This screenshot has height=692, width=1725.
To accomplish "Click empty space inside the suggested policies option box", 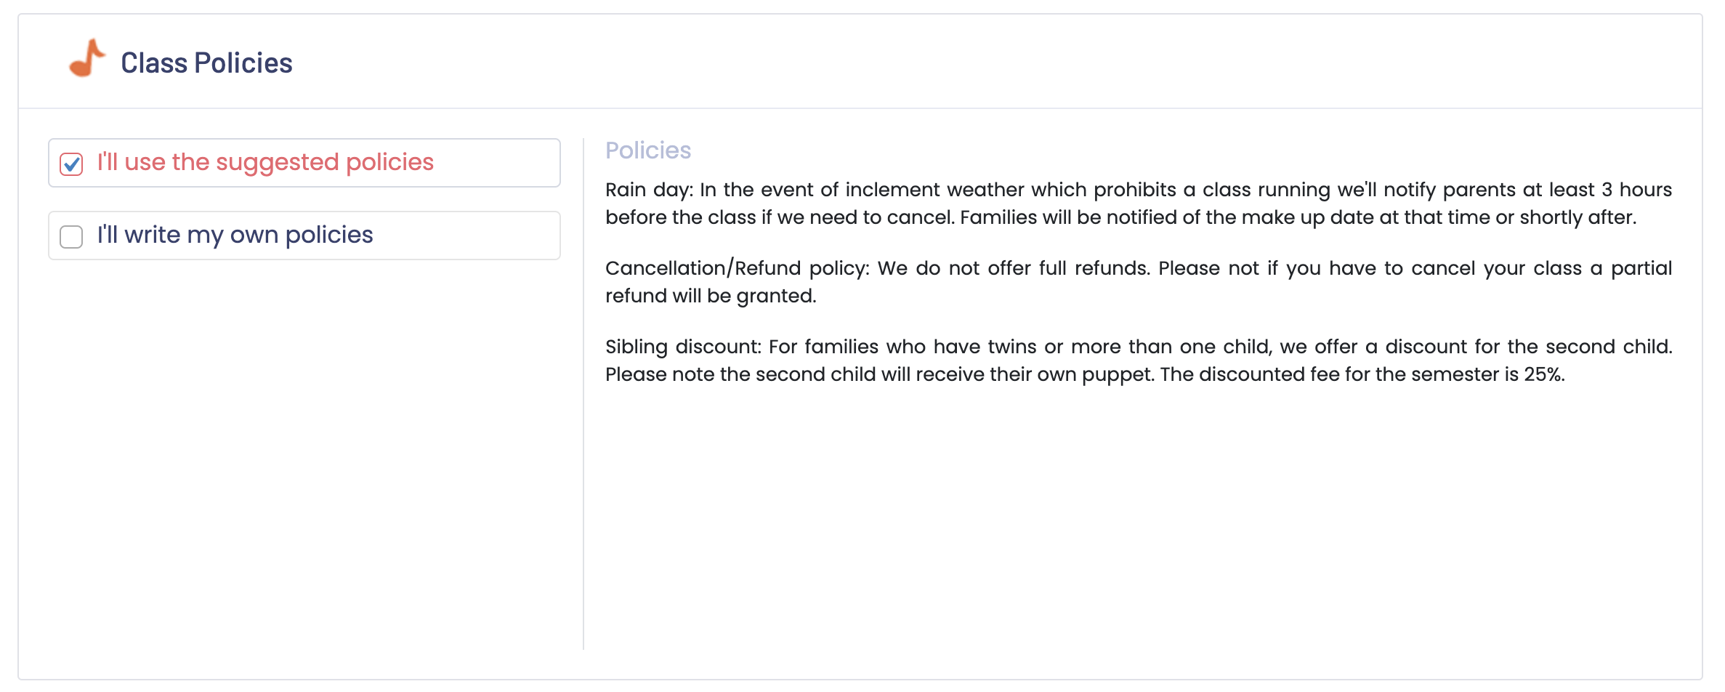I will coord(497,163).
